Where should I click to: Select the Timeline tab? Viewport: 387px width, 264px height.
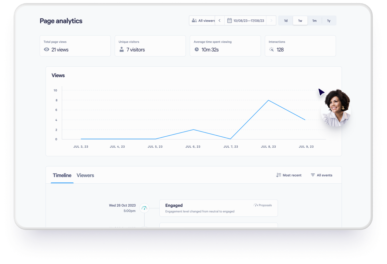tap(62, 175)
